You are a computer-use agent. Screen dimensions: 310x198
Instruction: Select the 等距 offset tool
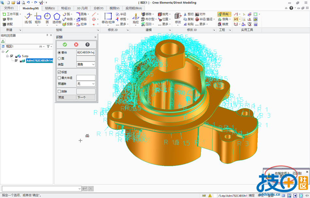[x=82, y=19]
